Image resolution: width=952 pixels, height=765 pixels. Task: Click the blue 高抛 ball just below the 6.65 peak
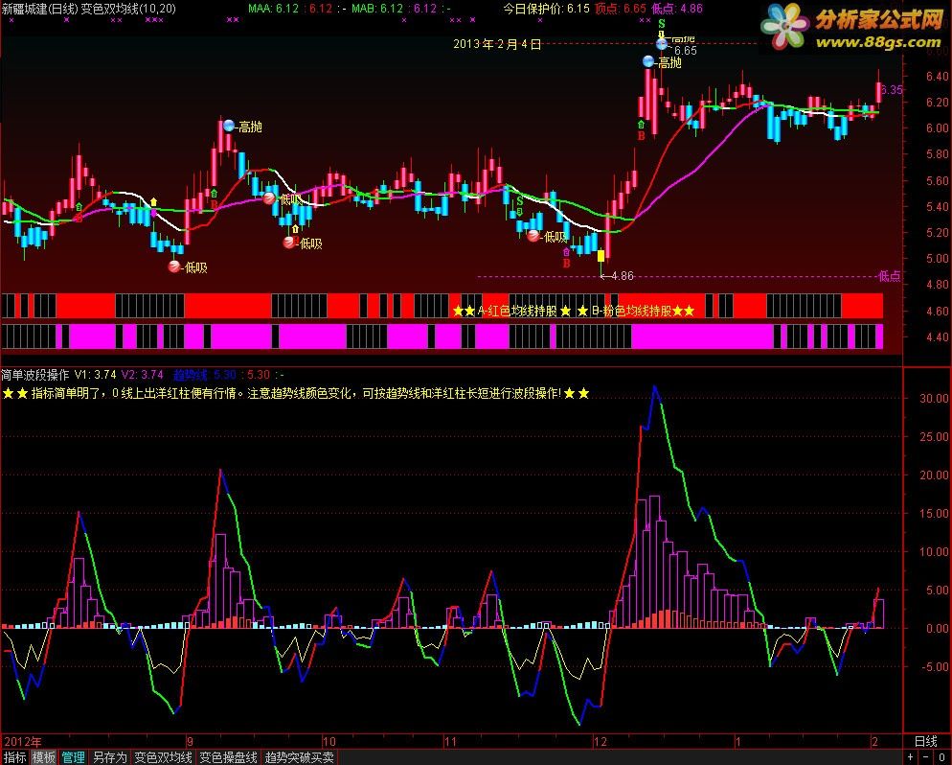[648, 61]
